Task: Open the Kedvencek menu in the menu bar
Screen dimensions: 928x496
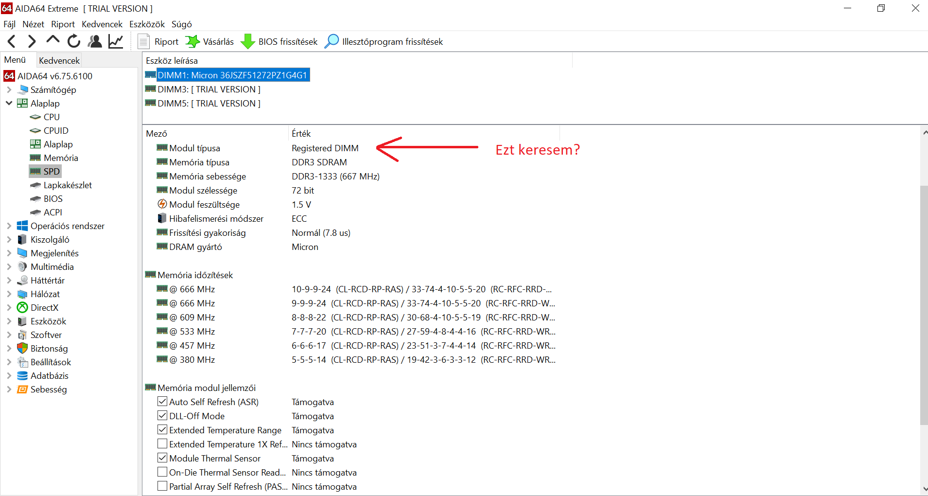Action: [102, 24]
